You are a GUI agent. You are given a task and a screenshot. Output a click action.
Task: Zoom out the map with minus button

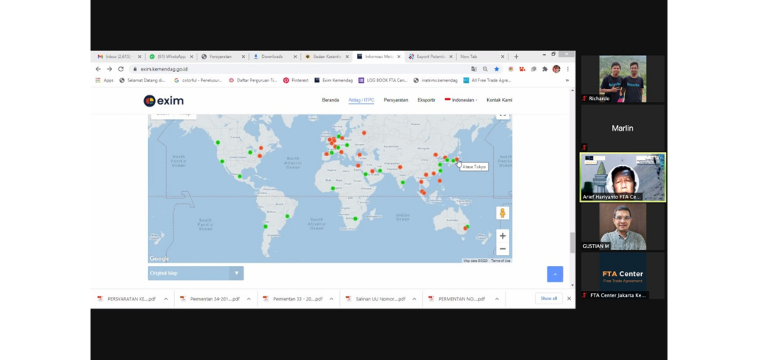pyautogui.click(x=503, y=249)
